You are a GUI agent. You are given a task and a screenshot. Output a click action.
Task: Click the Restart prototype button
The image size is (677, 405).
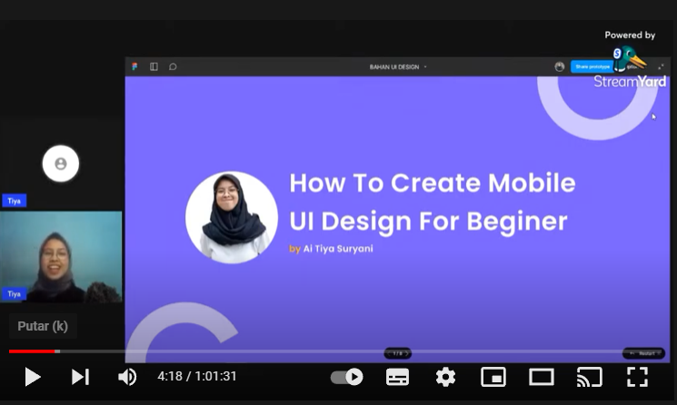tap(643, 353)
